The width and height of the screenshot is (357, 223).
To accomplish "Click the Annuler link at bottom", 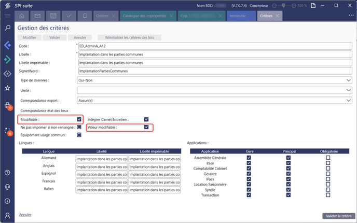I will click(x=25, y=215).
